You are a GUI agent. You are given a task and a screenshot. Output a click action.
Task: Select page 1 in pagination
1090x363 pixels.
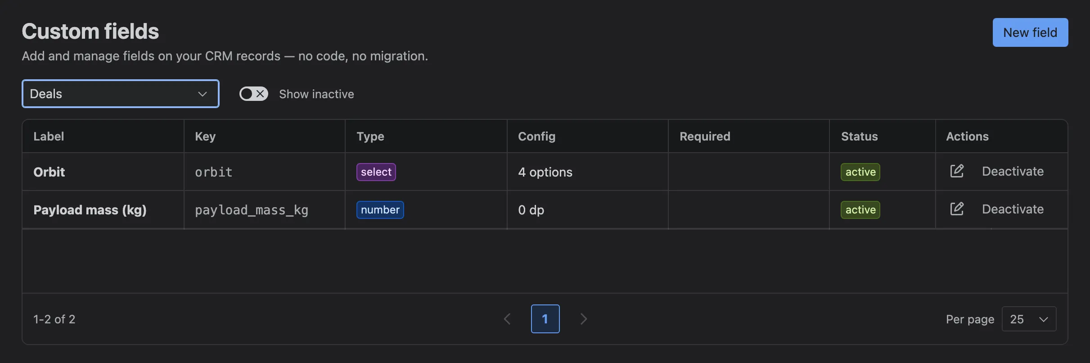pyautogui.click(x=545, y=319)
